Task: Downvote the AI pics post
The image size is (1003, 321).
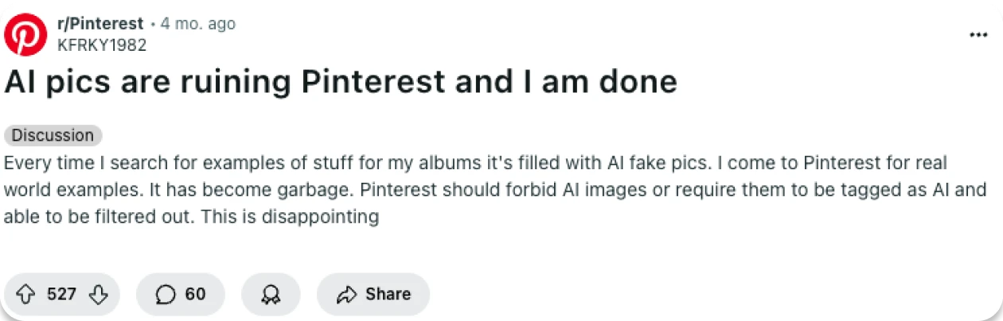Action: coord(98,295)
